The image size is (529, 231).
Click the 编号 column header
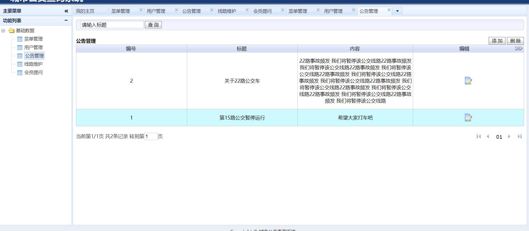pyautogui.click(x=131, y=49)
